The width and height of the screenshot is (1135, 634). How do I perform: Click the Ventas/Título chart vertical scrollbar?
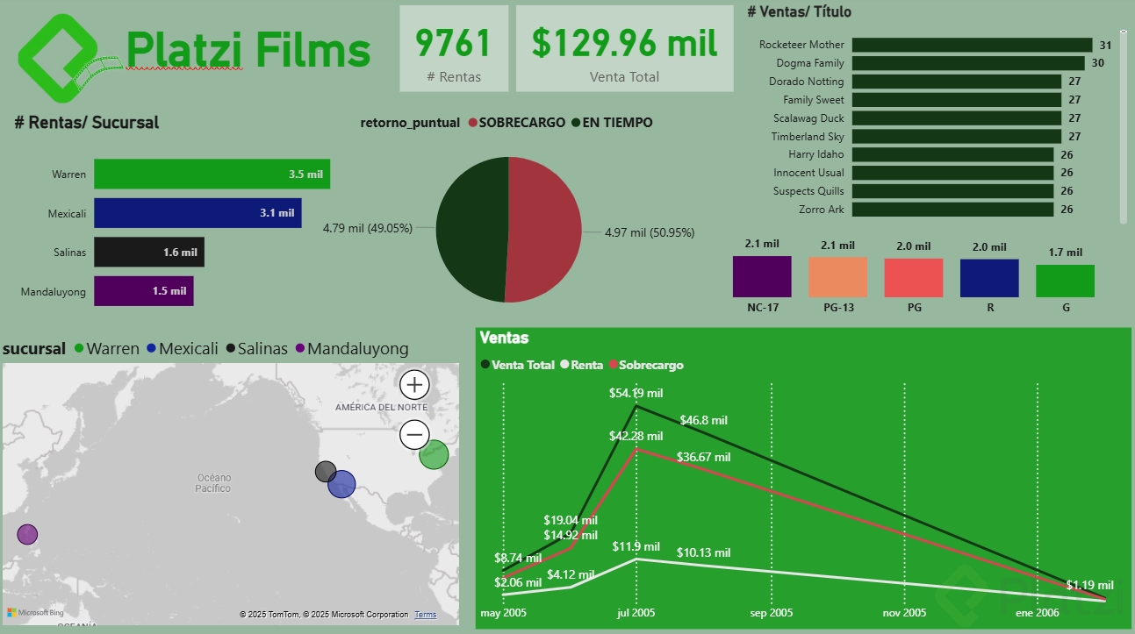[1123, 129]
